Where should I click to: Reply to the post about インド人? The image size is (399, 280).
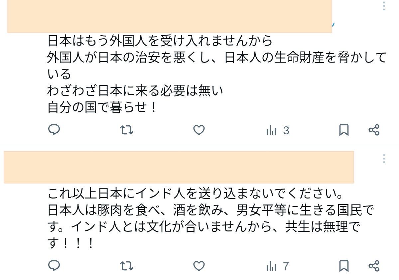54,266
